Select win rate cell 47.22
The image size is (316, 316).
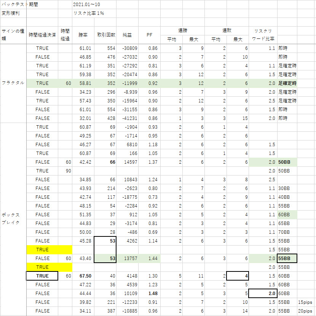coord(83,284)
